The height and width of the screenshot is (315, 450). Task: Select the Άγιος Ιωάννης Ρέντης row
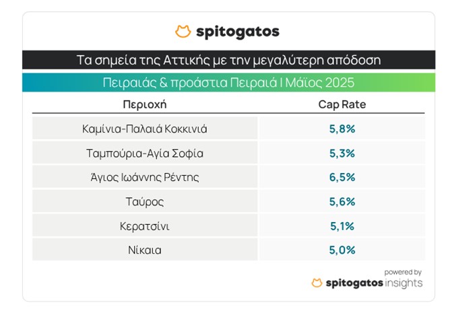[144, 177]
